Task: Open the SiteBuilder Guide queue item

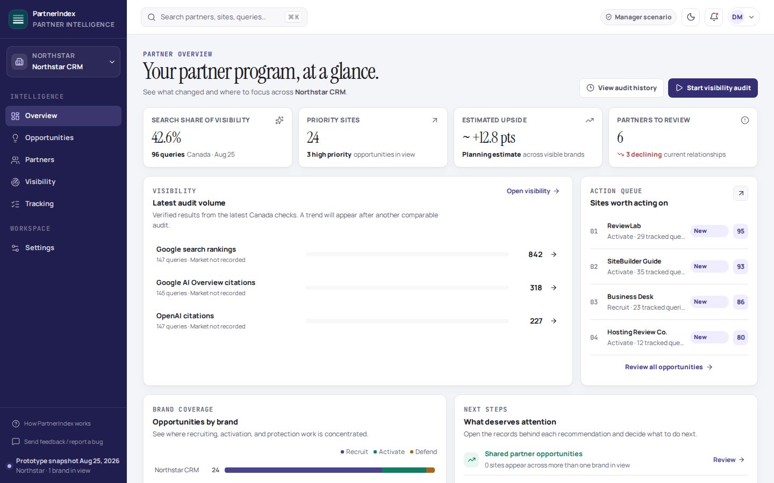Action: pyautogui.click(x=669, y=267)
